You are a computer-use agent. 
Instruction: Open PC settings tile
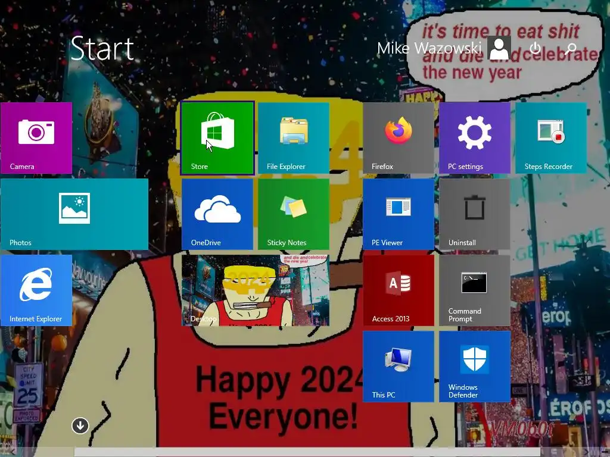pos(475,138)
